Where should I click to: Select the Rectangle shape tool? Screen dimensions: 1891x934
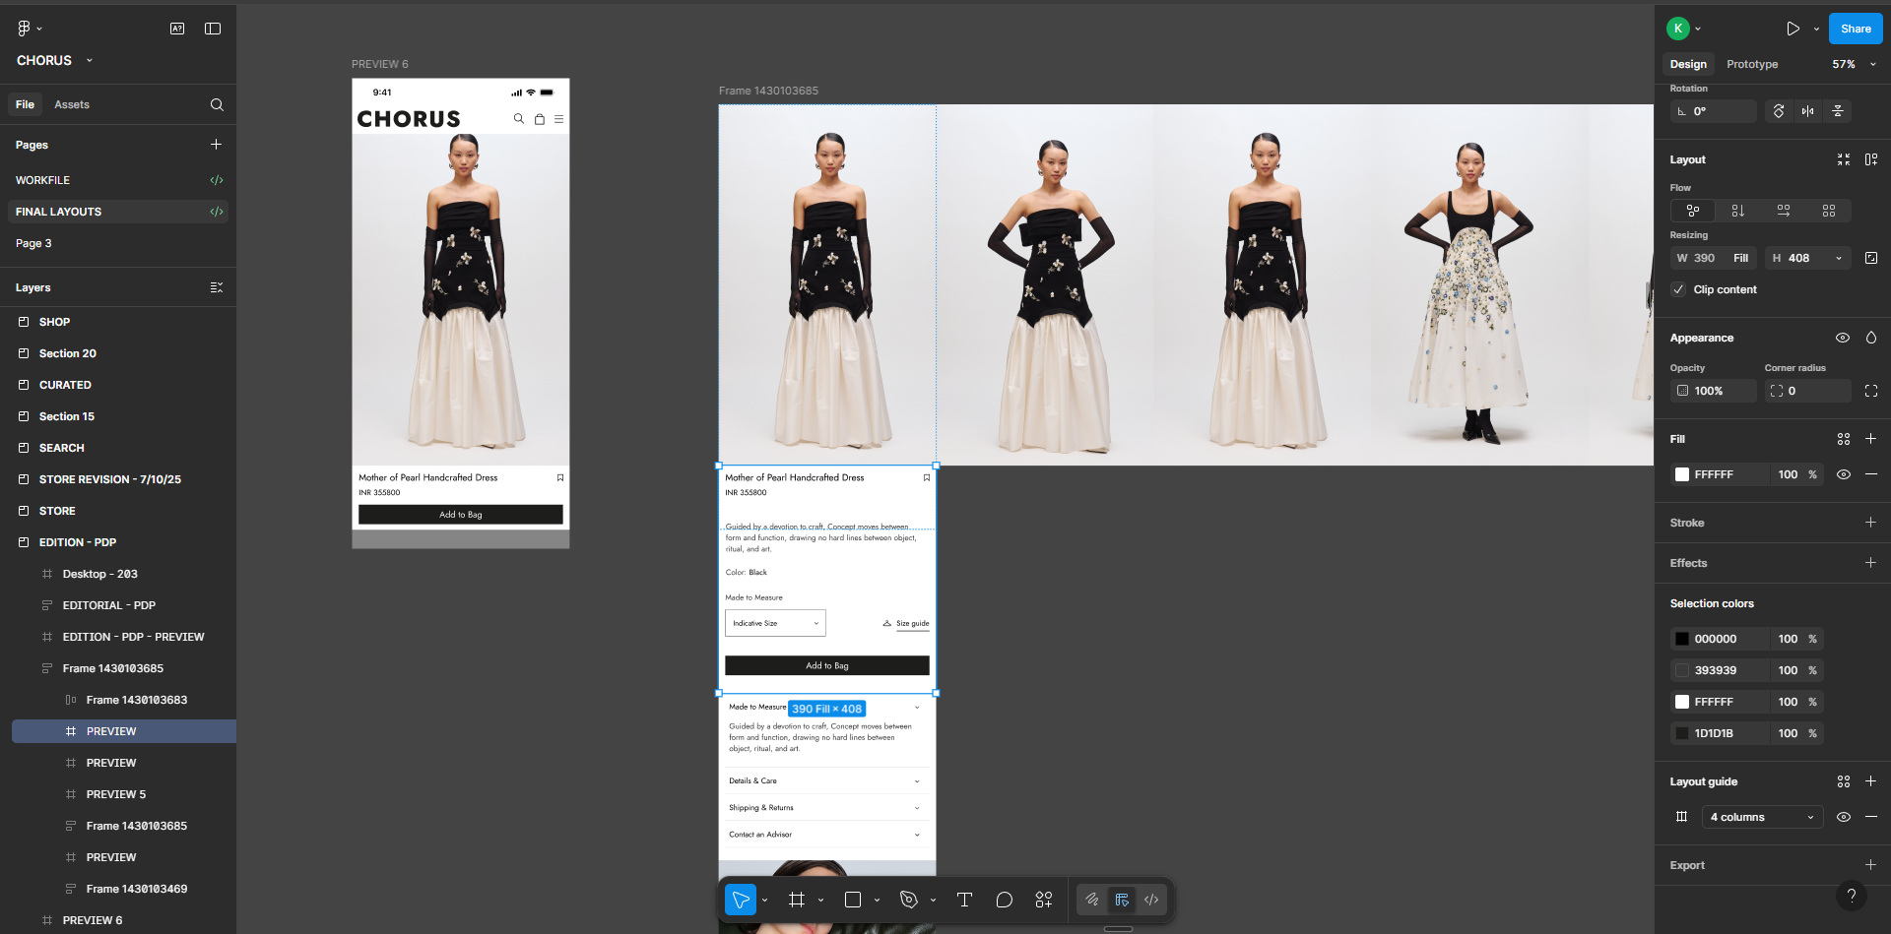(853, 900)
